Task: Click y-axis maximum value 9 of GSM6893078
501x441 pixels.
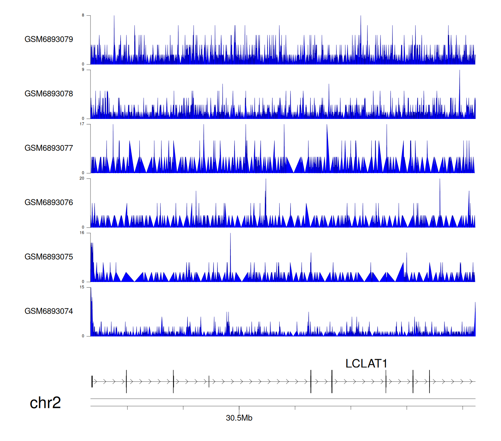Action: click(83, 69)
